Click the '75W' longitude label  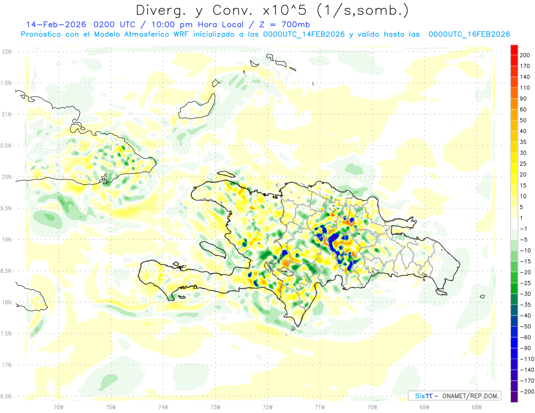click(111, 407)
